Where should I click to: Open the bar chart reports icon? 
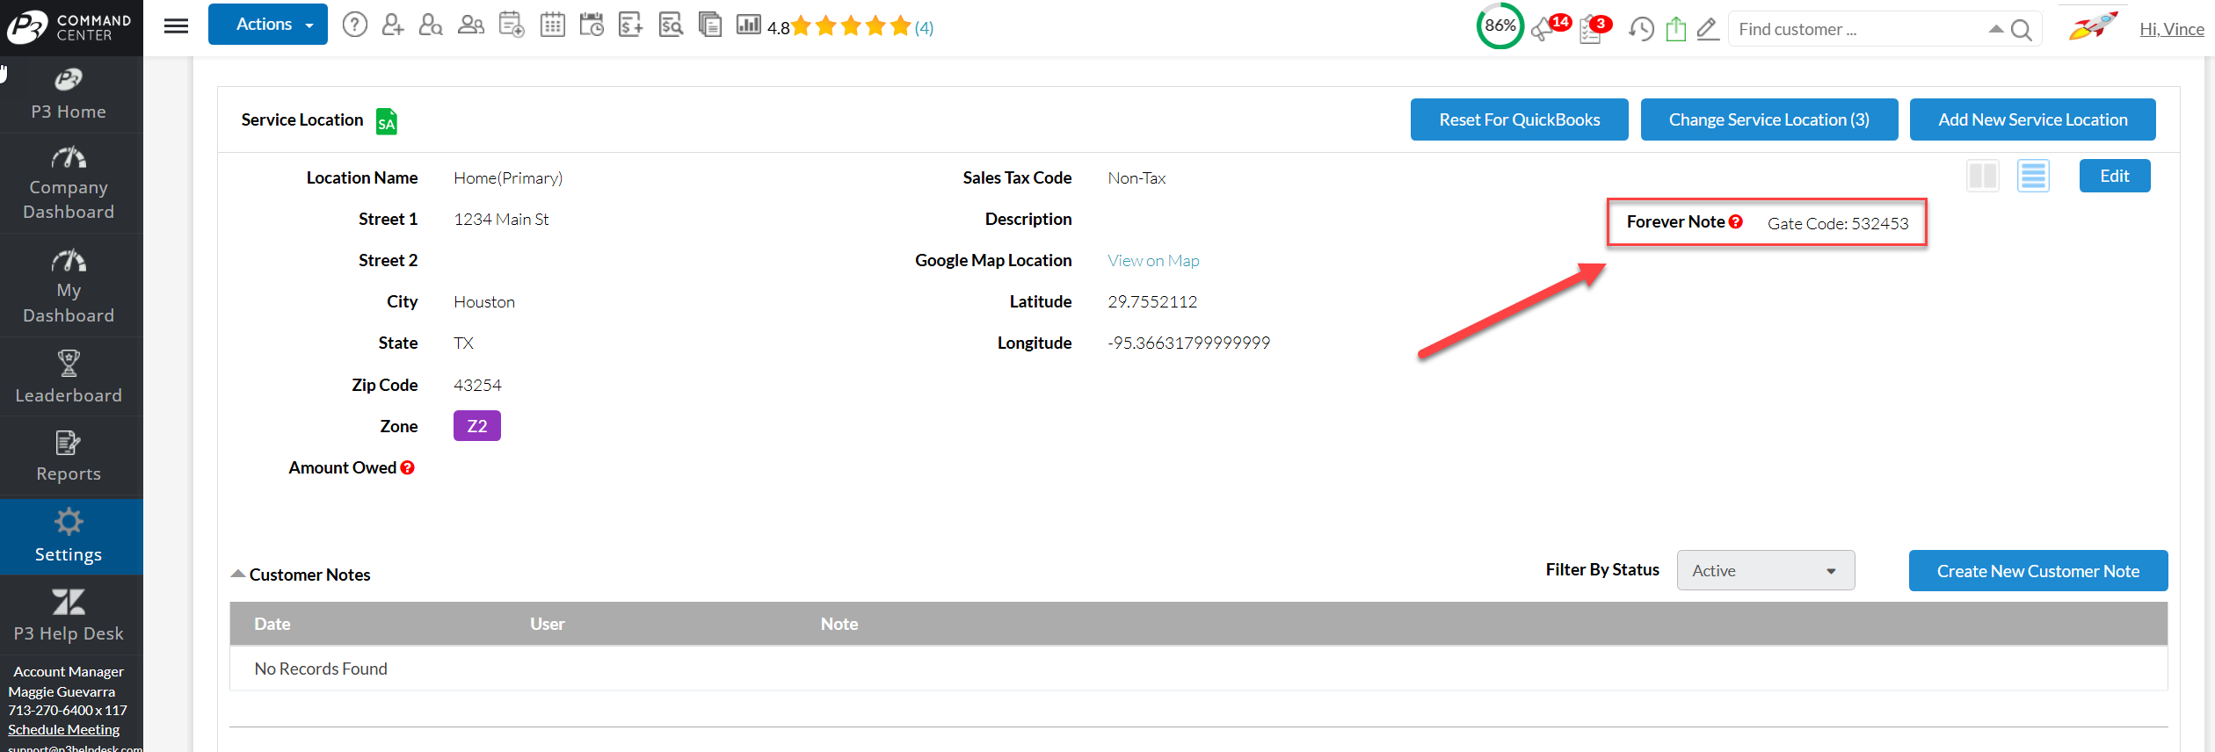(749, 24)
